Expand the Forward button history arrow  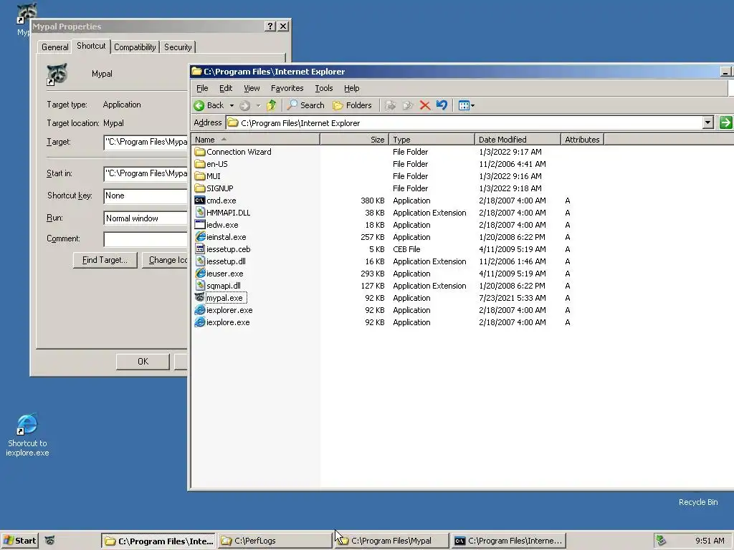(258, 106)
